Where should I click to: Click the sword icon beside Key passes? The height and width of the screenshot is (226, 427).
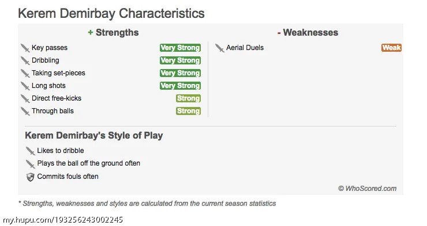25,48
